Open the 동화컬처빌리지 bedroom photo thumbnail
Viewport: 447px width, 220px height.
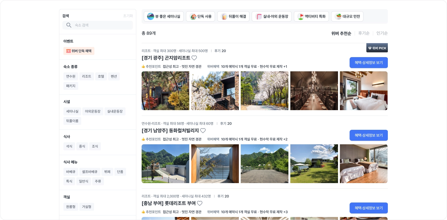tap(364, 164)
